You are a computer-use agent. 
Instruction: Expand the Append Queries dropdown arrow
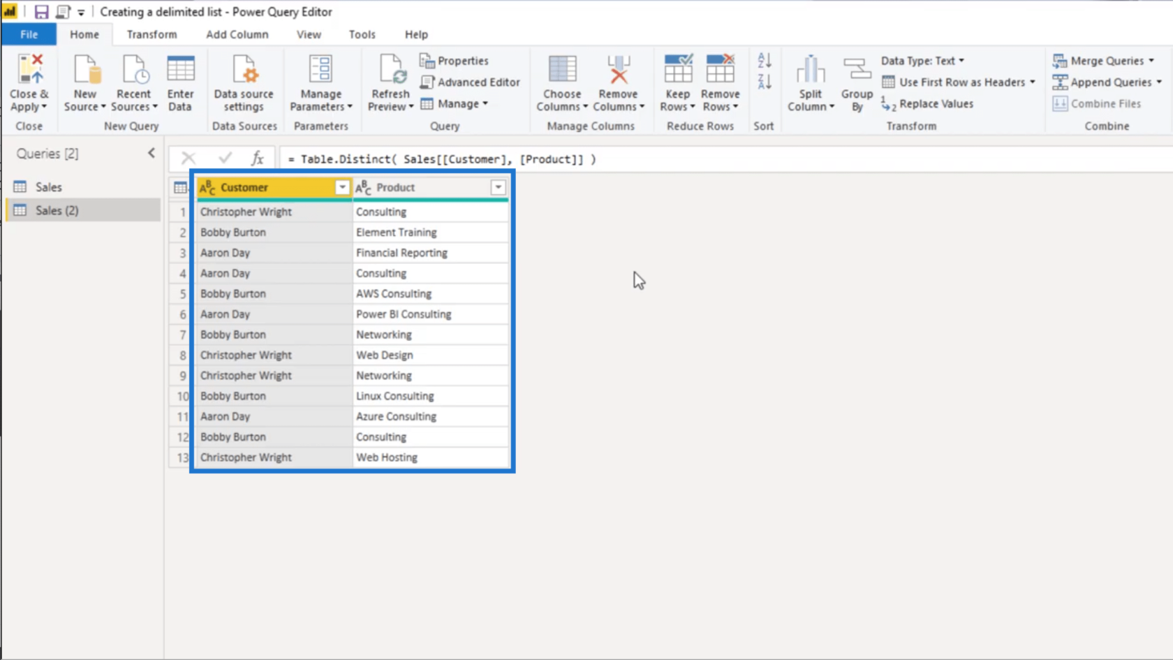pyautogui.click(x=1159, y=82)
